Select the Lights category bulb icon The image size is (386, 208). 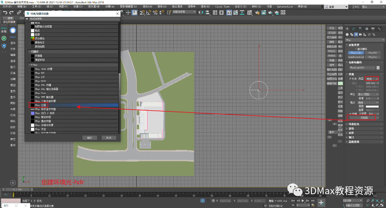pyautogui.click(x=356, y=34)
